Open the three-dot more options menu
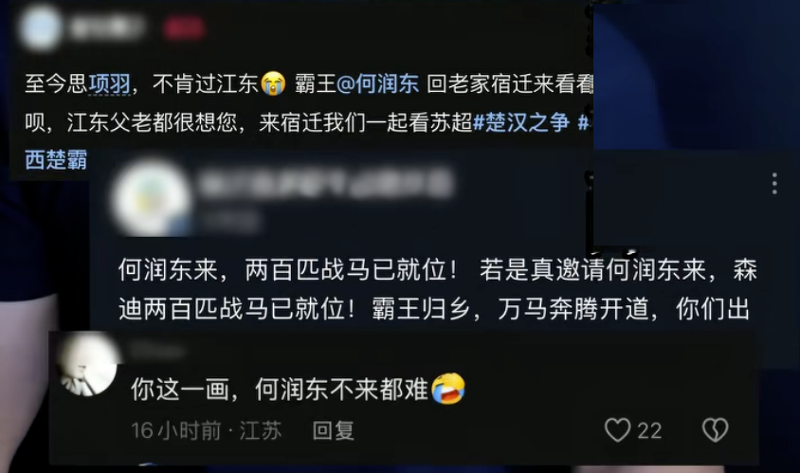 click(774, 183)
